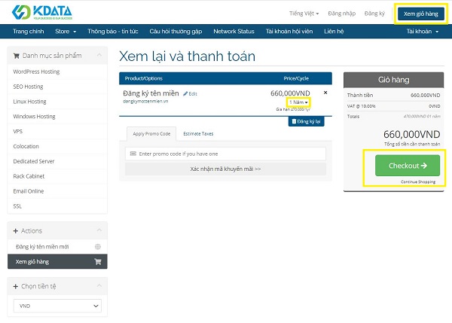Click the globe icon for new domain registration
This screenshot has width=452, height=323.
click(x=97, y=246)
